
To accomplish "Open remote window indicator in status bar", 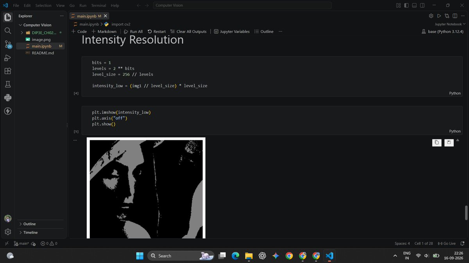I will pos(6,244).
